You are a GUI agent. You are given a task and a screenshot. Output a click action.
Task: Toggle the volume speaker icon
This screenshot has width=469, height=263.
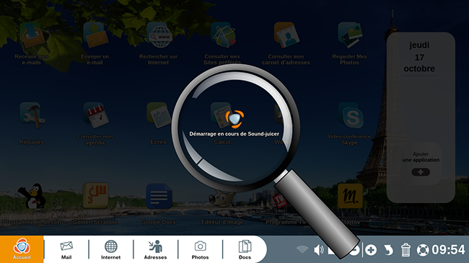(x=318, y=250)
